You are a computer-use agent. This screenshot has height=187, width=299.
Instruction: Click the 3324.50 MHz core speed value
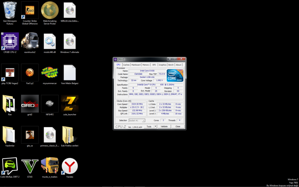137,104
